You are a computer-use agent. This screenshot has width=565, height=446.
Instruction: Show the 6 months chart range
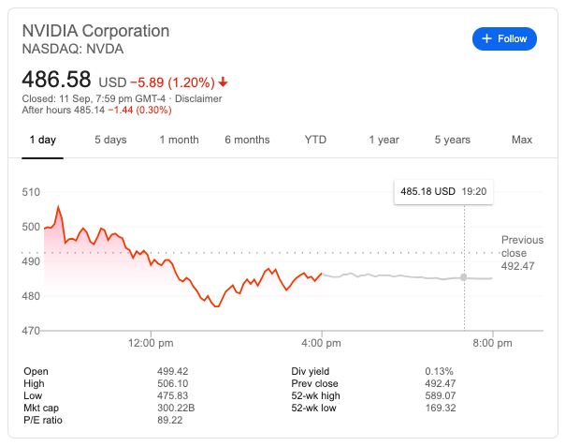(x=247, y=140)
